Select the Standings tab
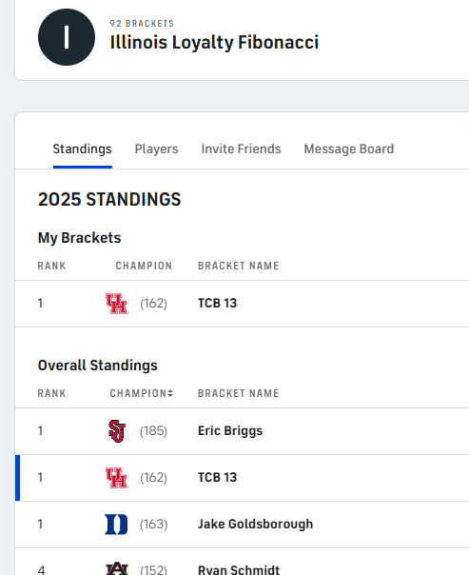This screenshot has height=575, width=469. pyautogui.click(x=83, y=149)
